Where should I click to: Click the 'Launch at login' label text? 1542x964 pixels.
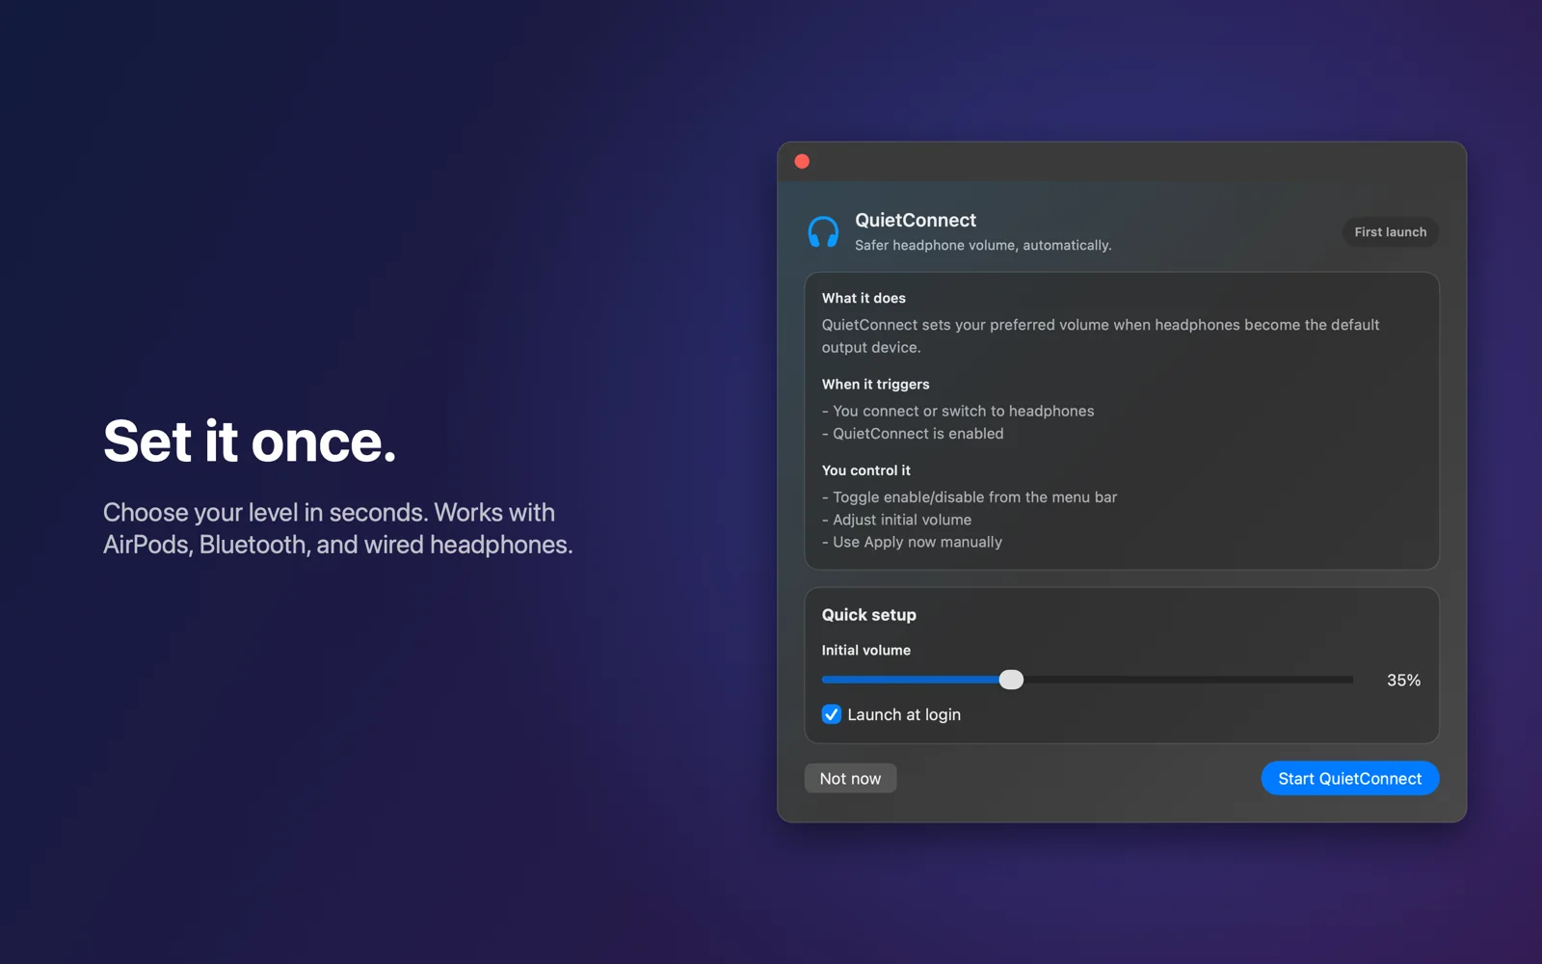coord(904,715)
